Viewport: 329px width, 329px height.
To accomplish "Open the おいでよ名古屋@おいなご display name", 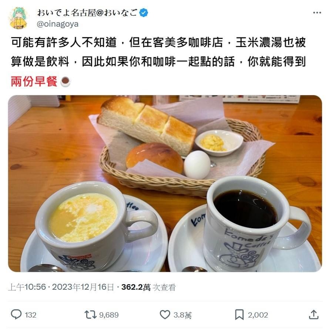I will pyautogui.click(x=87, y=13).
